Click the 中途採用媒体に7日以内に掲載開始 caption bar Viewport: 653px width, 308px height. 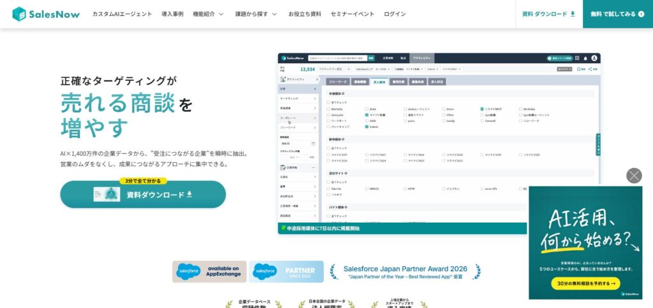point(402,228)
